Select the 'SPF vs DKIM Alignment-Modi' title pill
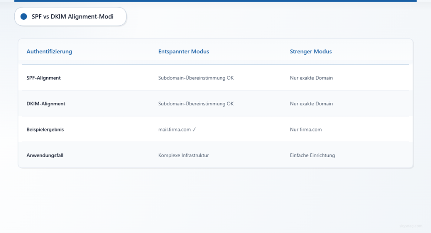 (x=70, y=17)
